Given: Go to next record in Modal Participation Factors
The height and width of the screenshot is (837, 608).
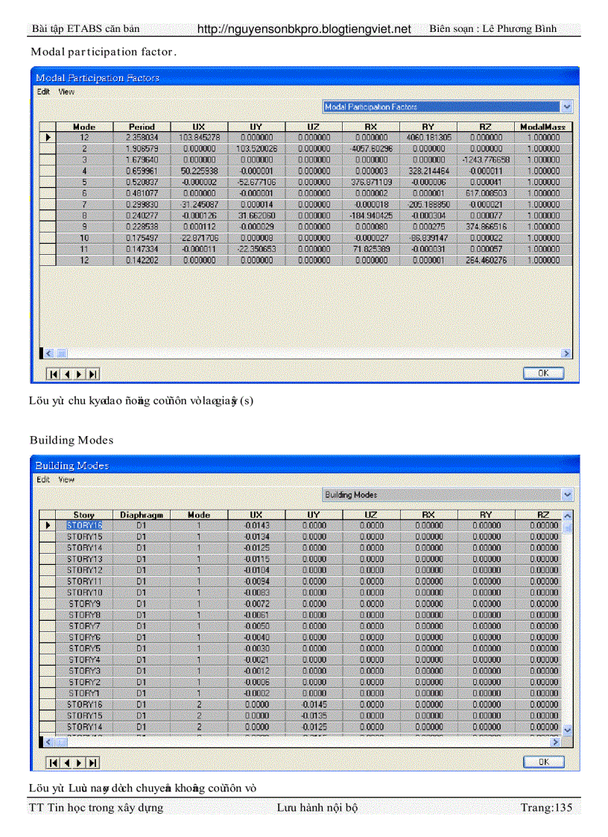Looking at the screenshot, I should 80,373.
